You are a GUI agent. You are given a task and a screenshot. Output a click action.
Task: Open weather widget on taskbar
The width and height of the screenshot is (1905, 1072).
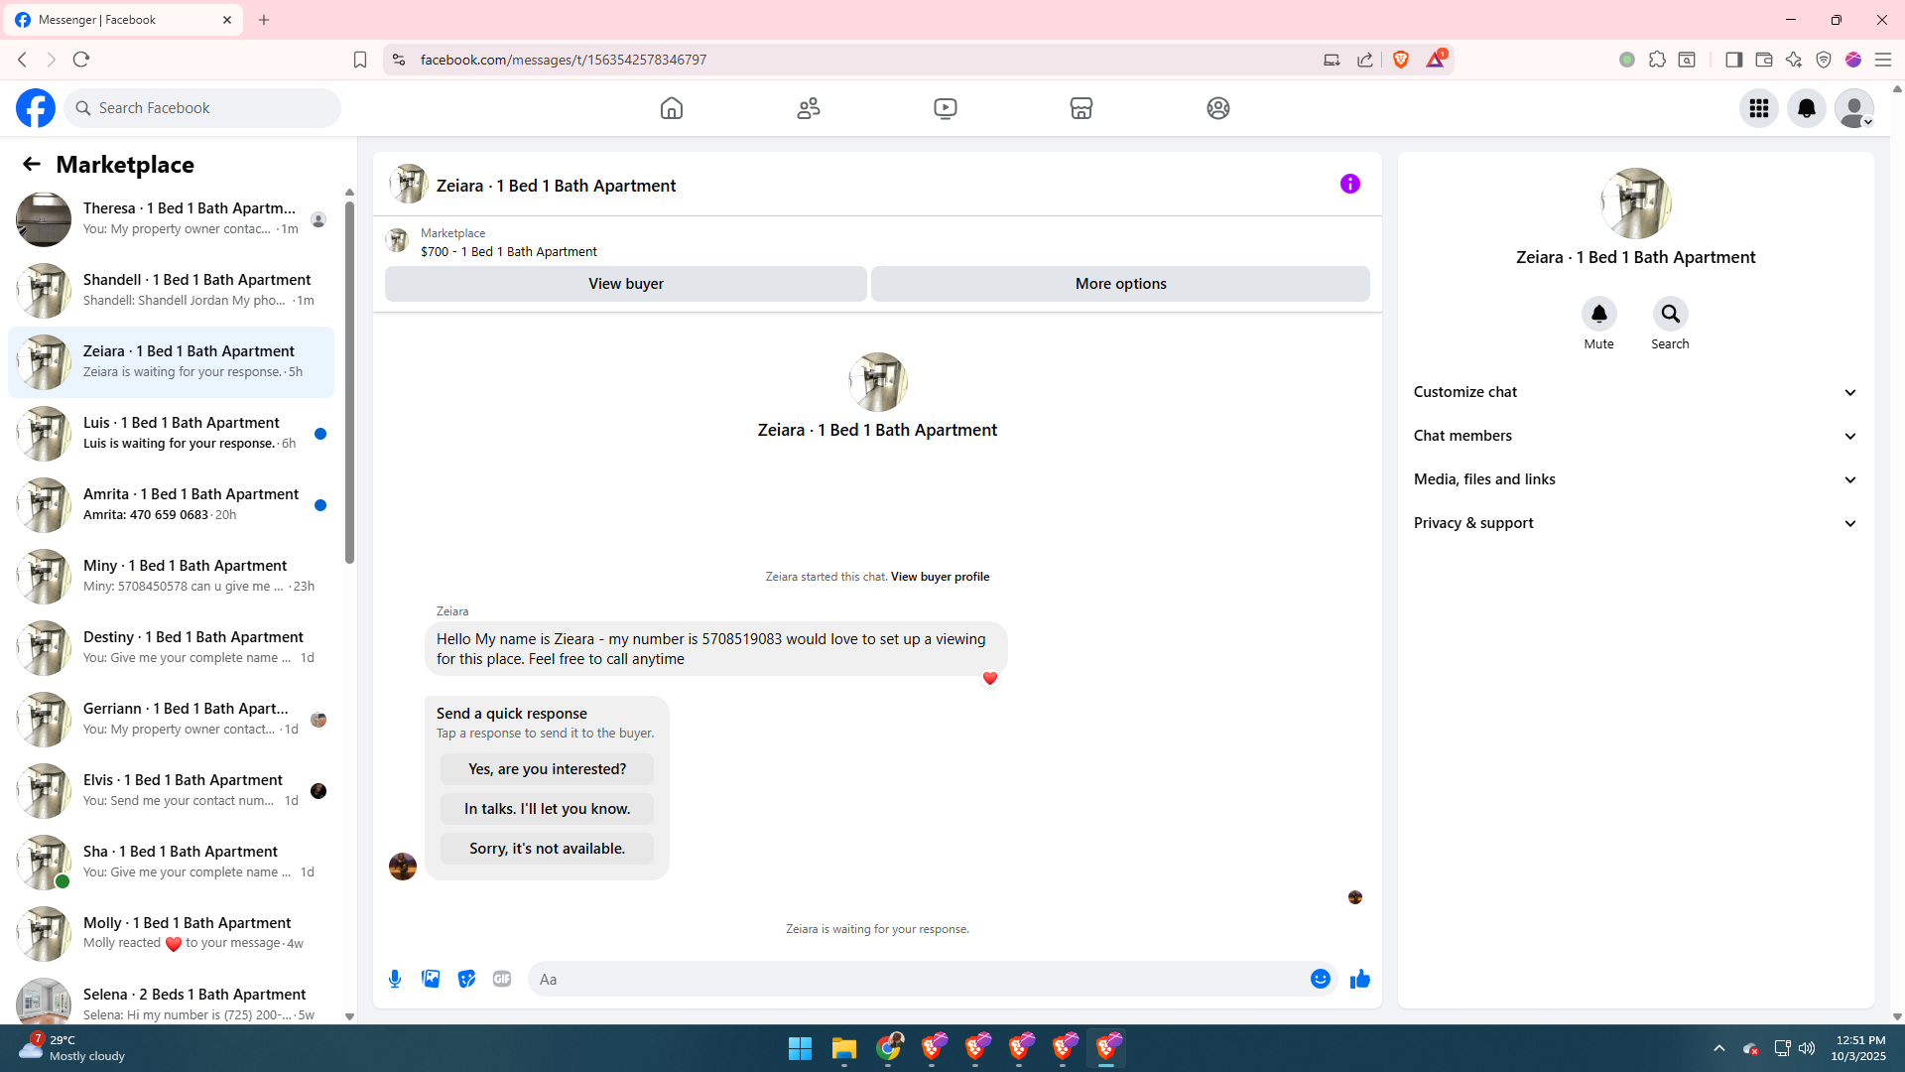tap(72, 1048)
